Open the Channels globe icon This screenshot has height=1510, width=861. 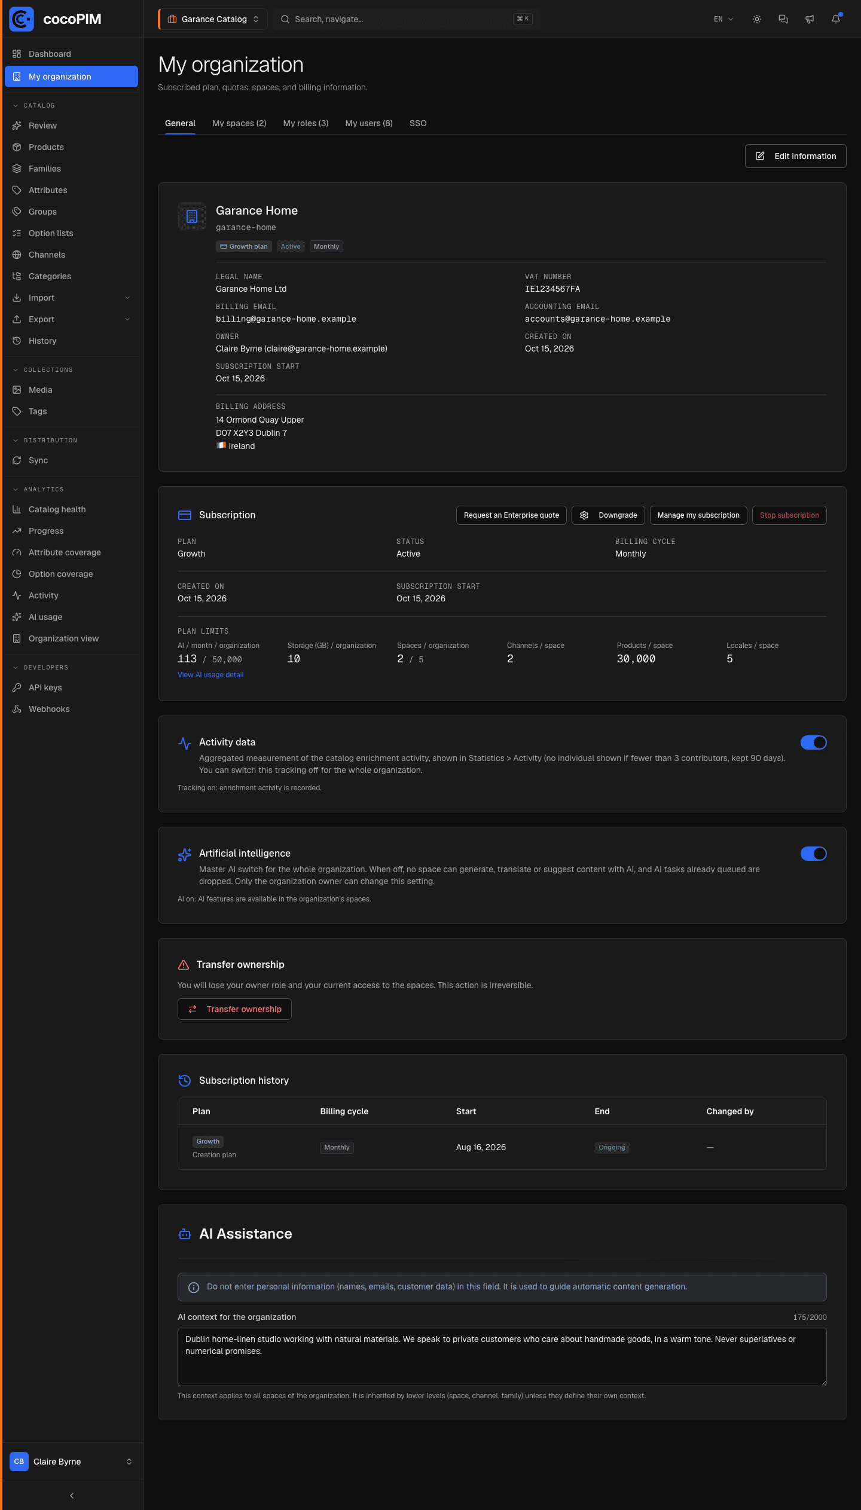click(x=17, y=255)
